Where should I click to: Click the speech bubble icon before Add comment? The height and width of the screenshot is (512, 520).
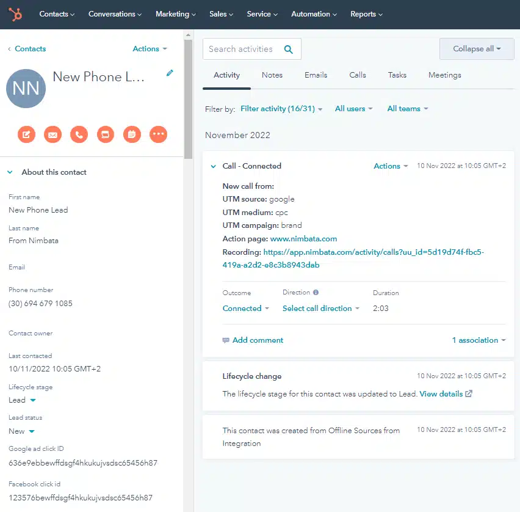(x=226, y=340)
